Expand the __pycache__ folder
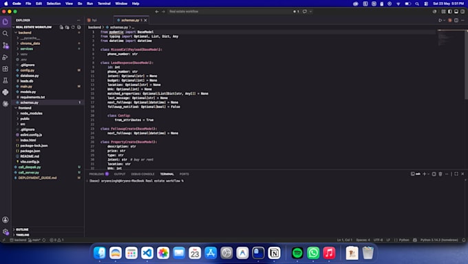This screenshot has width=468, height=264. (x=47, y=38)
